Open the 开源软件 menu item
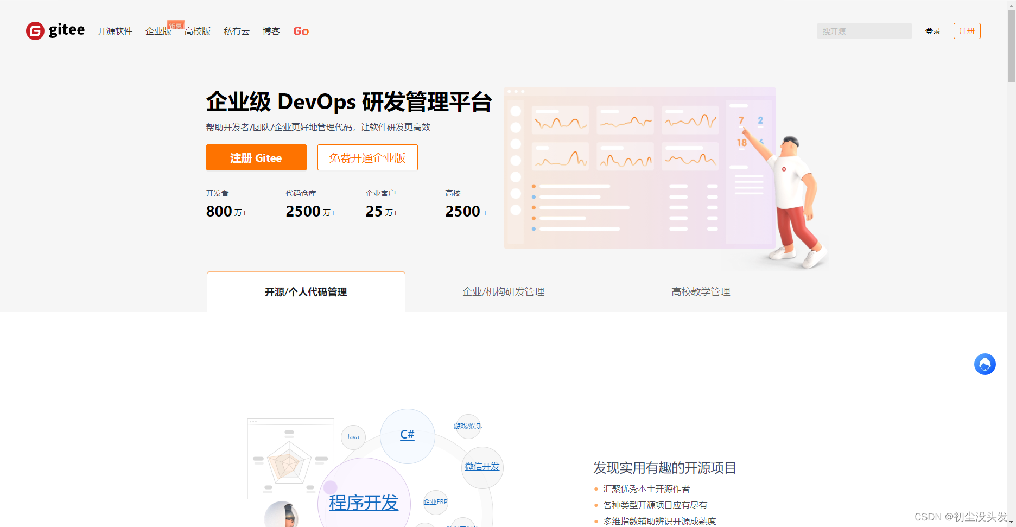This screenshot has height=527, width=1016. (115, 31)
